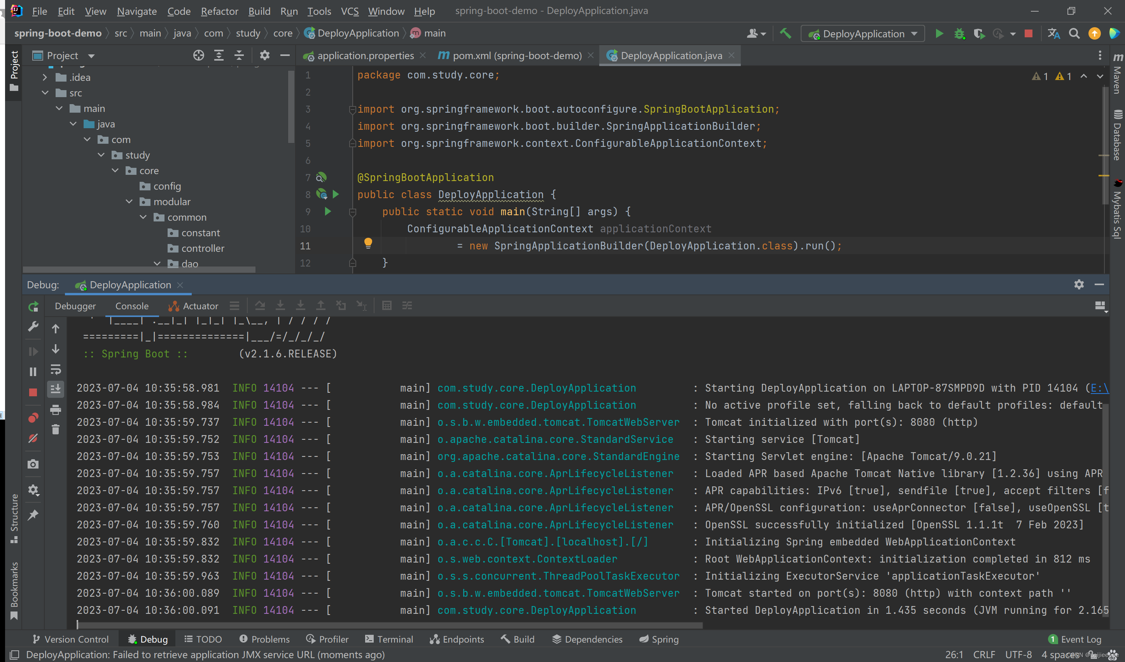The width and height of the screenshot is (1125, 662).
Task: Toggle mute breakpoints in the debug sidebar
Action: [x=33, y=439]
